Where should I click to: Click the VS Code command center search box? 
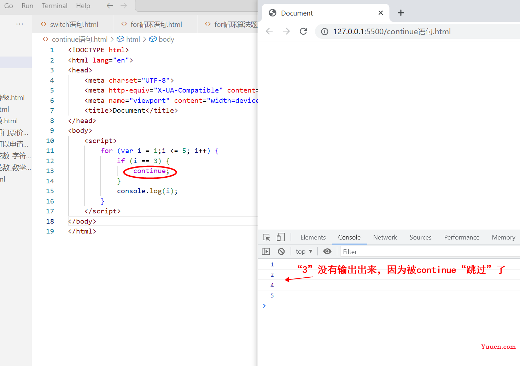(196, 6)
